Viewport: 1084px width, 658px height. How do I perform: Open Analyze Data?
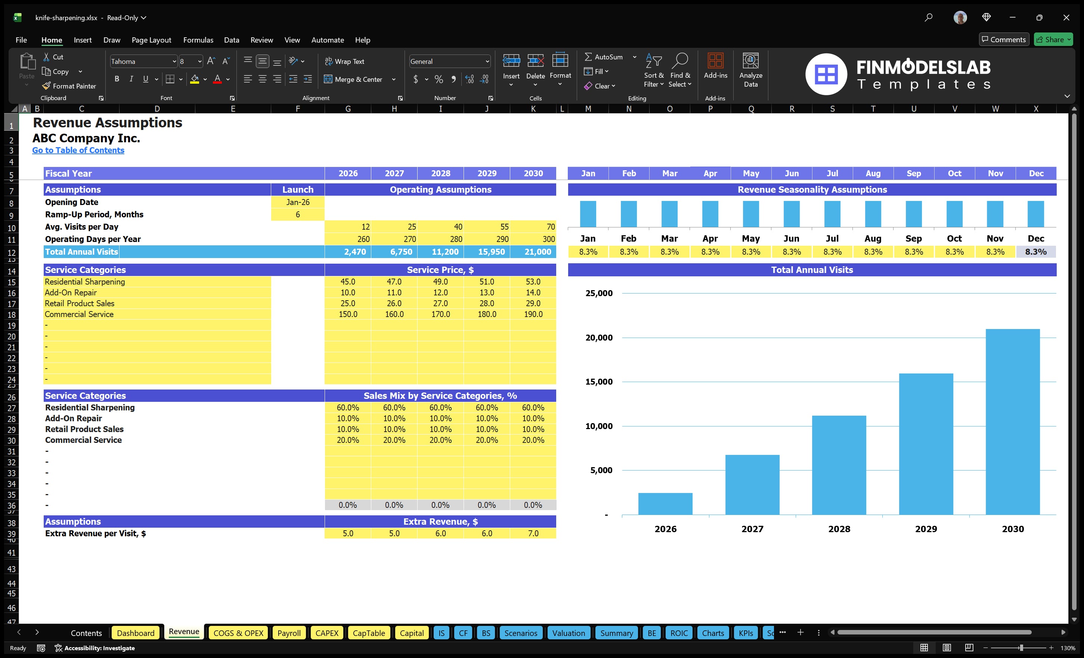[x=750, y=70]
